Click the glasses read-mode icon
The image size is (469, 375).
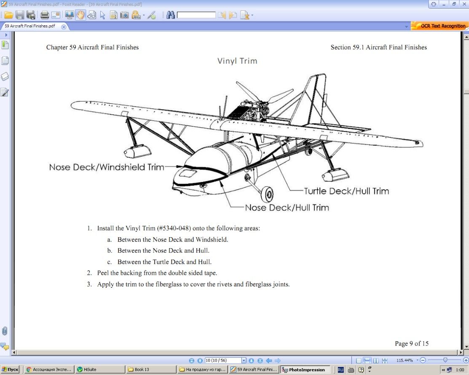pyautogui.click(x=91, y=15)
